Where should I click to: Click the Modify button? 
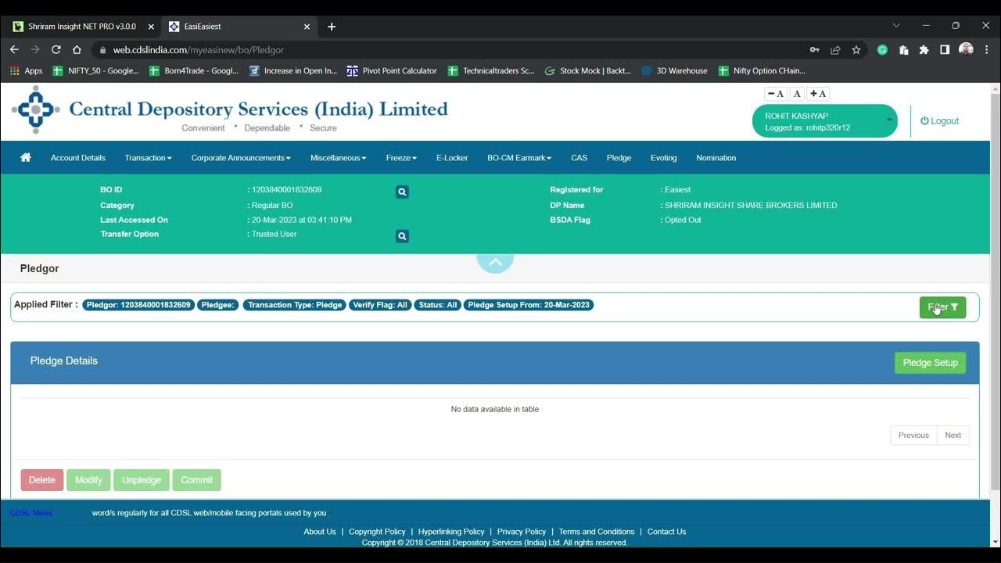coord(88,480)
